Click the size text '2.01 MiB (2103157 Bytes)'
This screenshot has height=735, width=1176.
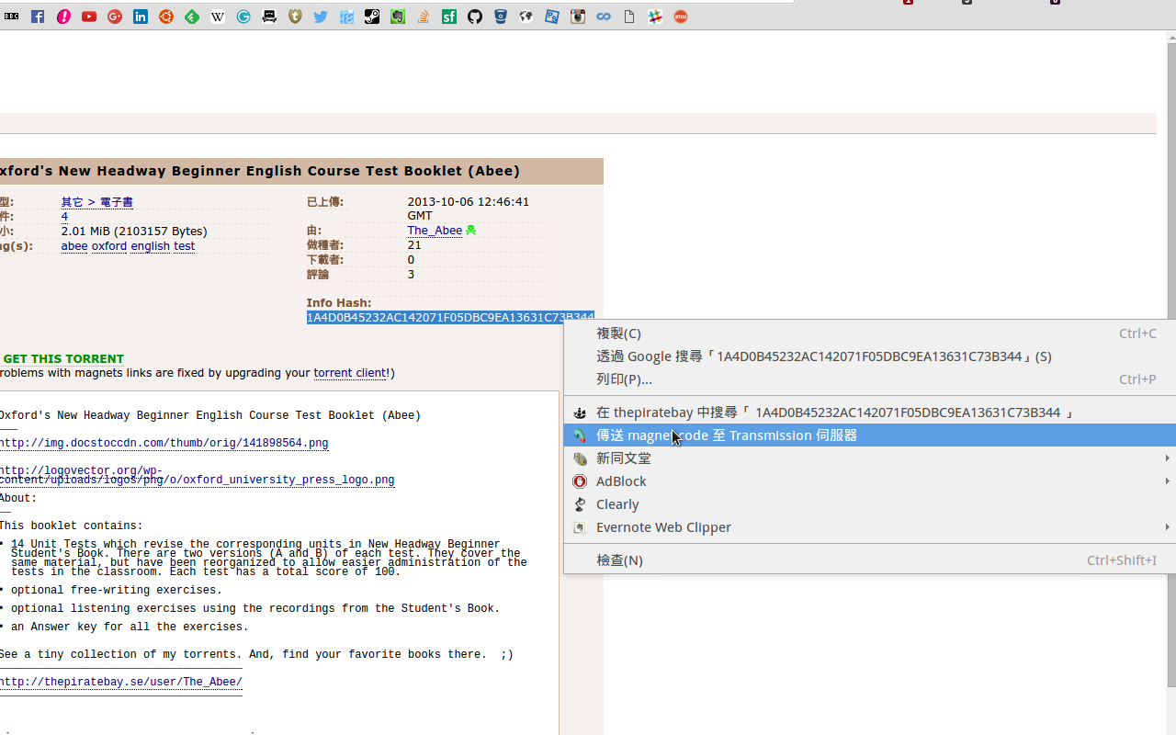(134, 232)
